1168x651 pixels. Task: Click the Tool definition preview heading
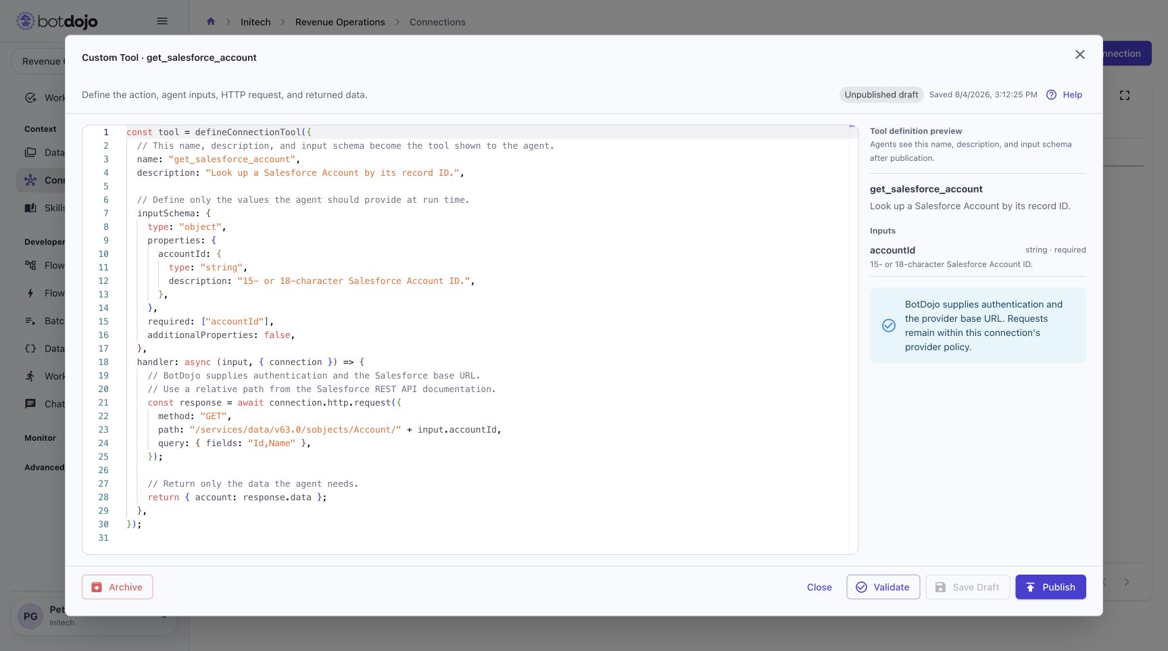(916, 131)
